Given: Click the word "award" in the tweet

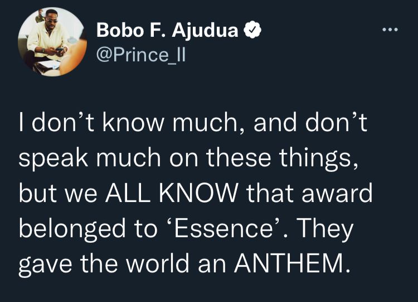Looking at the screenshot, I should [337, 193].
